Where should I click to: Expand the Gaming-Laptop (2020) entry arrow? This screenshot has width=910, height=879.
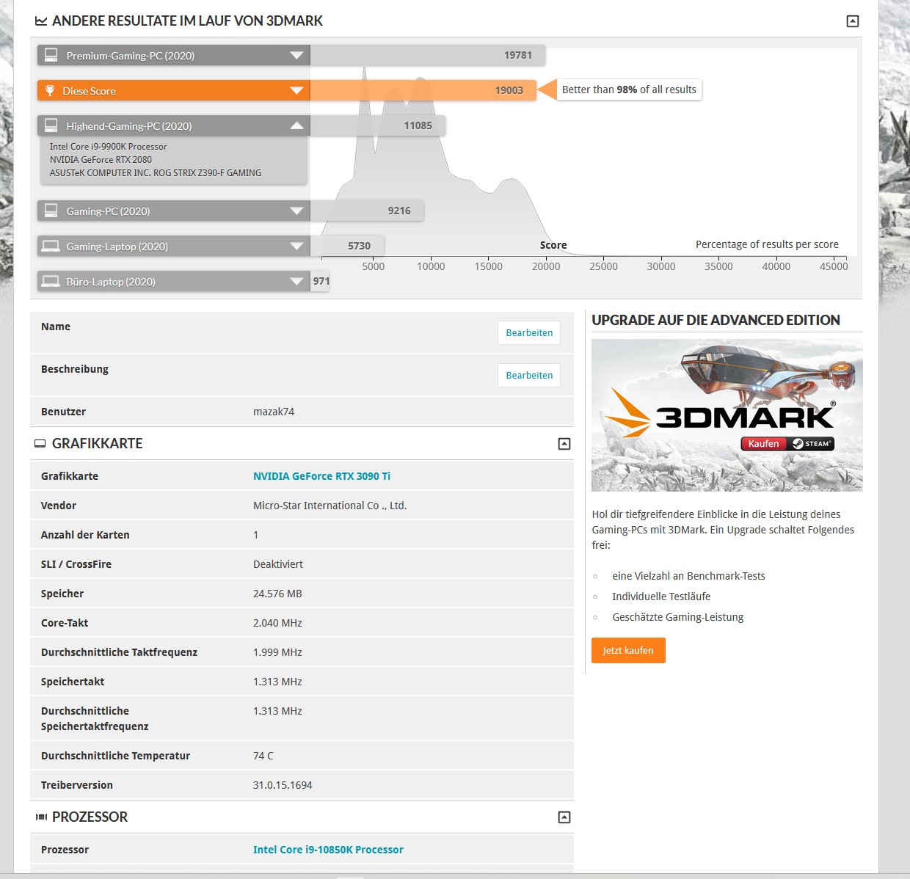click(x=296, y=247)
